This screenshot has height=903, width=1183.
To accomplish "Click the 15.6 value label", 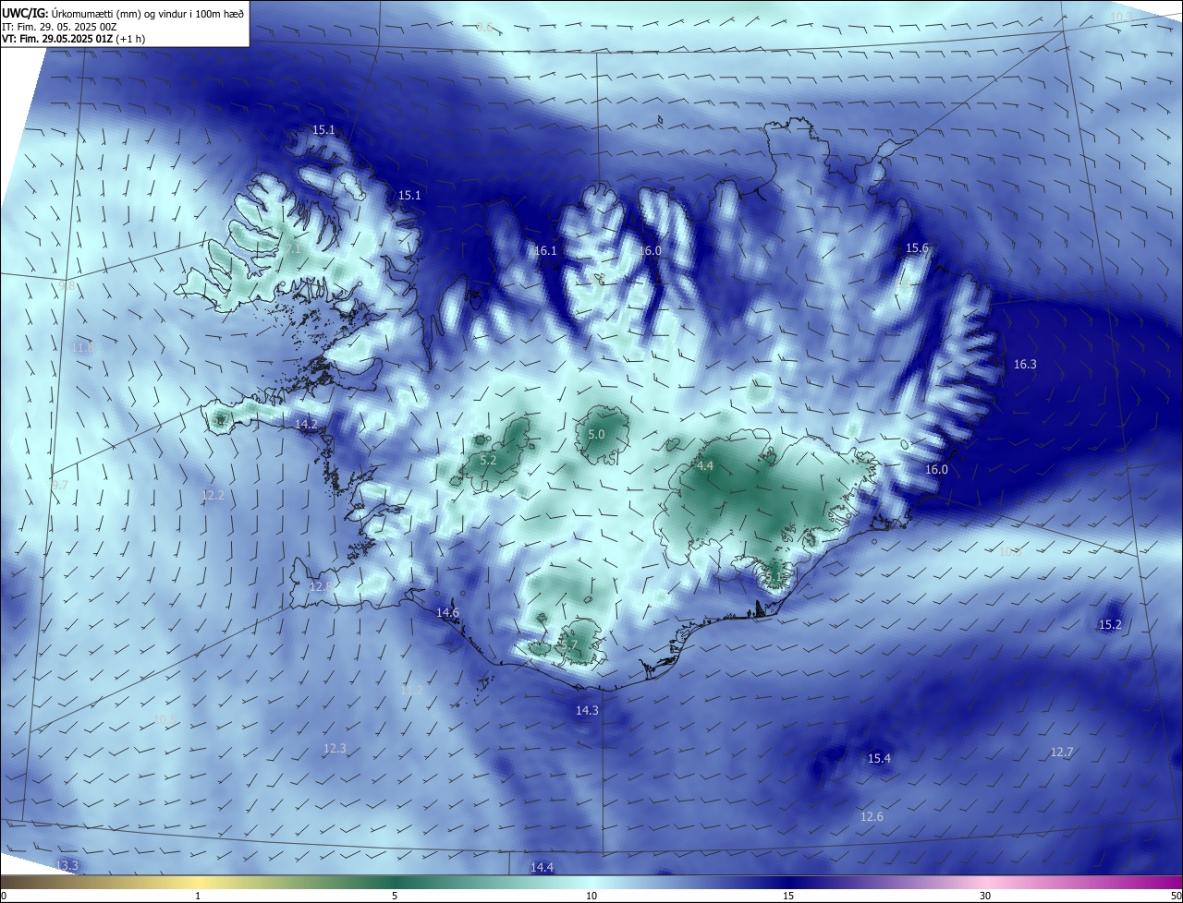I will [917, 248].
